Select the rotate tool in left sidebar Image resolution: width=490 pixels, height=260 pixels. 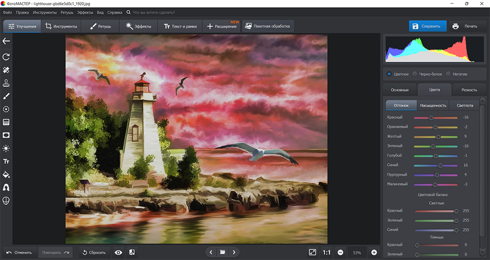(6, 57)
